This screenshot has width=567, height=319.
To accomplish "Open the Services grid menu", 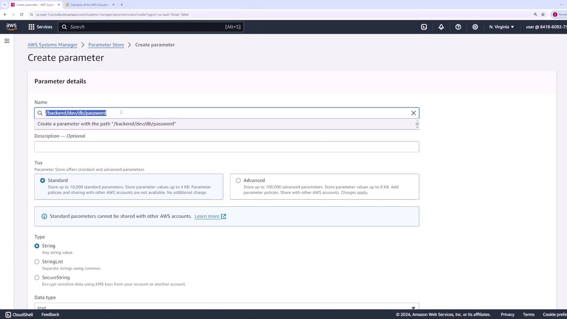I will click(x=31, y=27).
